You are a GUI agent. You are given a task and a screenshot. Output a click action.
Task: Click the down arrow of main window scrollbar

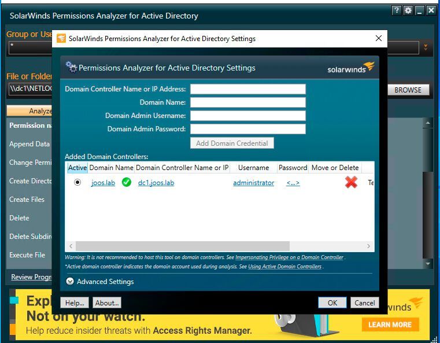pyautogui.click(x=428, y=264)
